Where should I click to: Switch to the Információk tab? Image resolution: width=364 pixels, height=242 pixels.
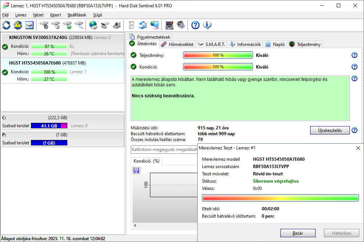pyautogui.click(x=245, y=44)
